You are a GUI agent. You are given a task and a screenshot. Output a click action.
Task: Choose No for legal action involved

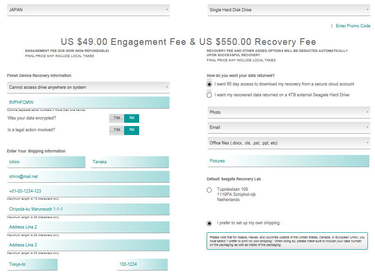[132, 130]
